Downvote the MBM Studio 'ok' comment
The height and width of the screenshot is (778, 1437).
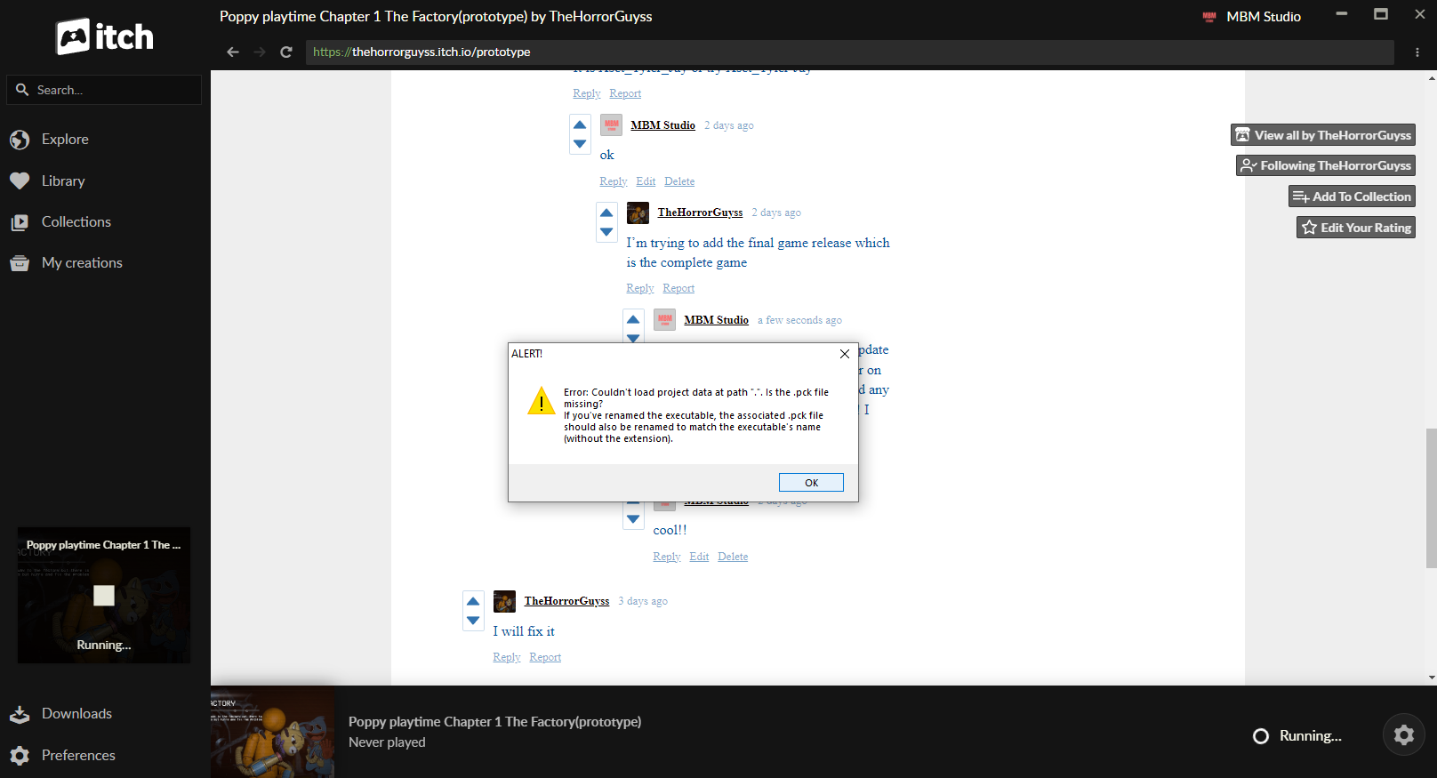coord(580,144)
